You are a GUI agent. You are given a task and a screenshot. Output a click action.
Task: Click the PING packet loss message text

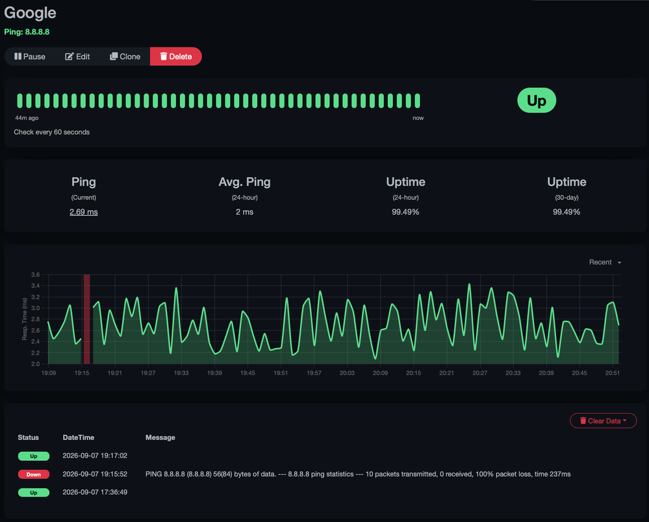pos(358,474)
